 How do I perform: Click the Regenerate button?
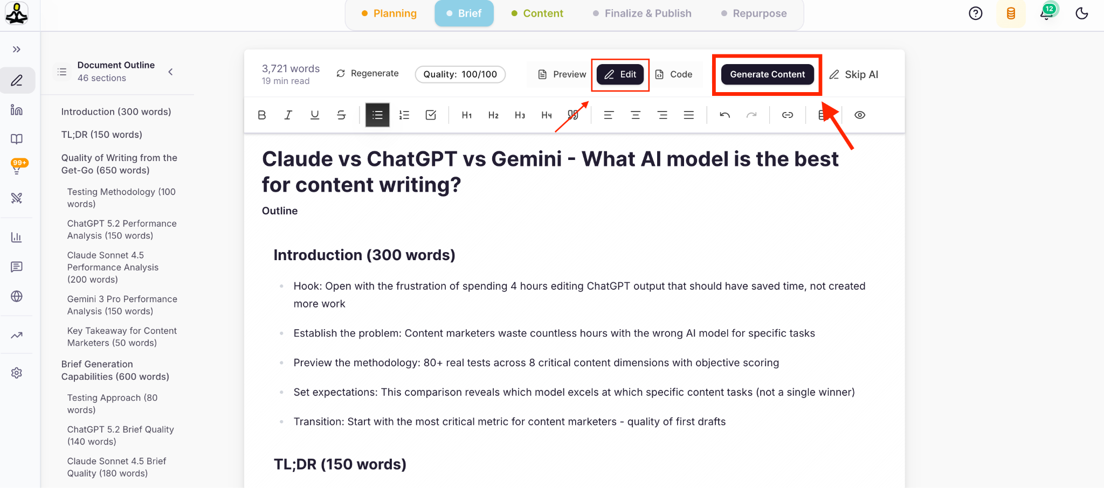[x=368, y=73]
